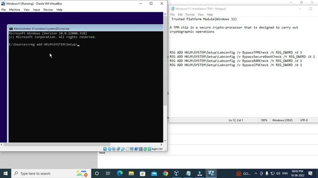318x178 pixels.
Task: Open Cortana from the taskbar
Action: click(97, 174)
